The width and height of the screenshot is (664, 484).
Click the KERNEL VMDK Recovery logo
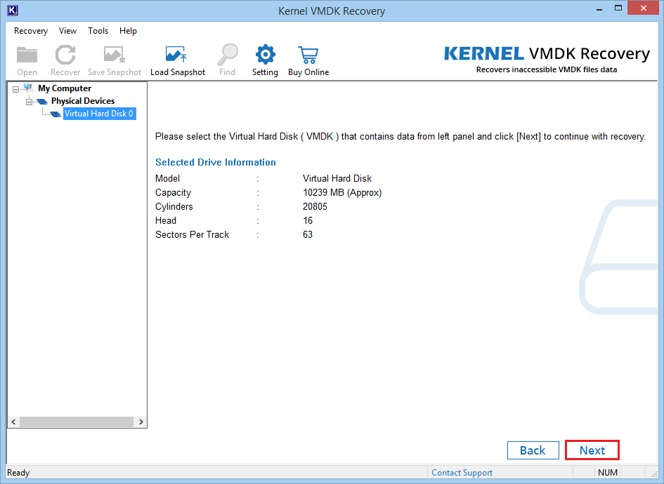pyautogui.click(x=547, y=58)
